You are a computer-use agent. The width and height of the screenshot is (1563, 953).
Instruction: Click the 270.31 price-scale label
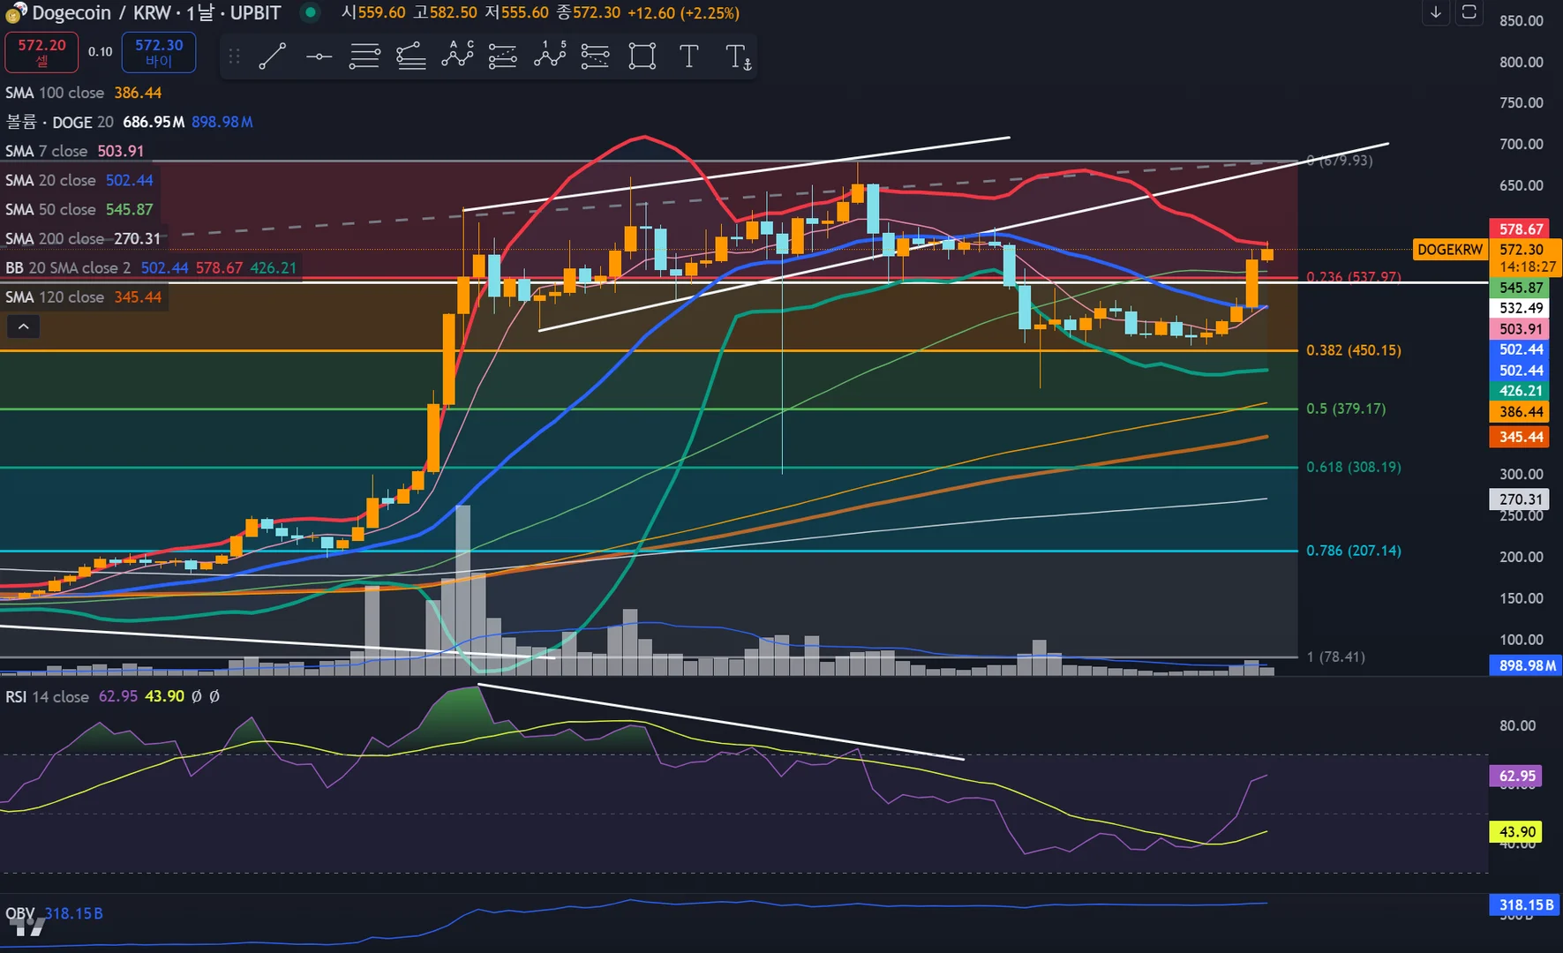point(1521,499)
